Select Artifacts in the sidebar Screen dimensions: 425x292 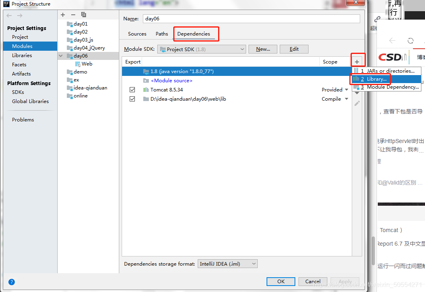(x=21, y=74)
